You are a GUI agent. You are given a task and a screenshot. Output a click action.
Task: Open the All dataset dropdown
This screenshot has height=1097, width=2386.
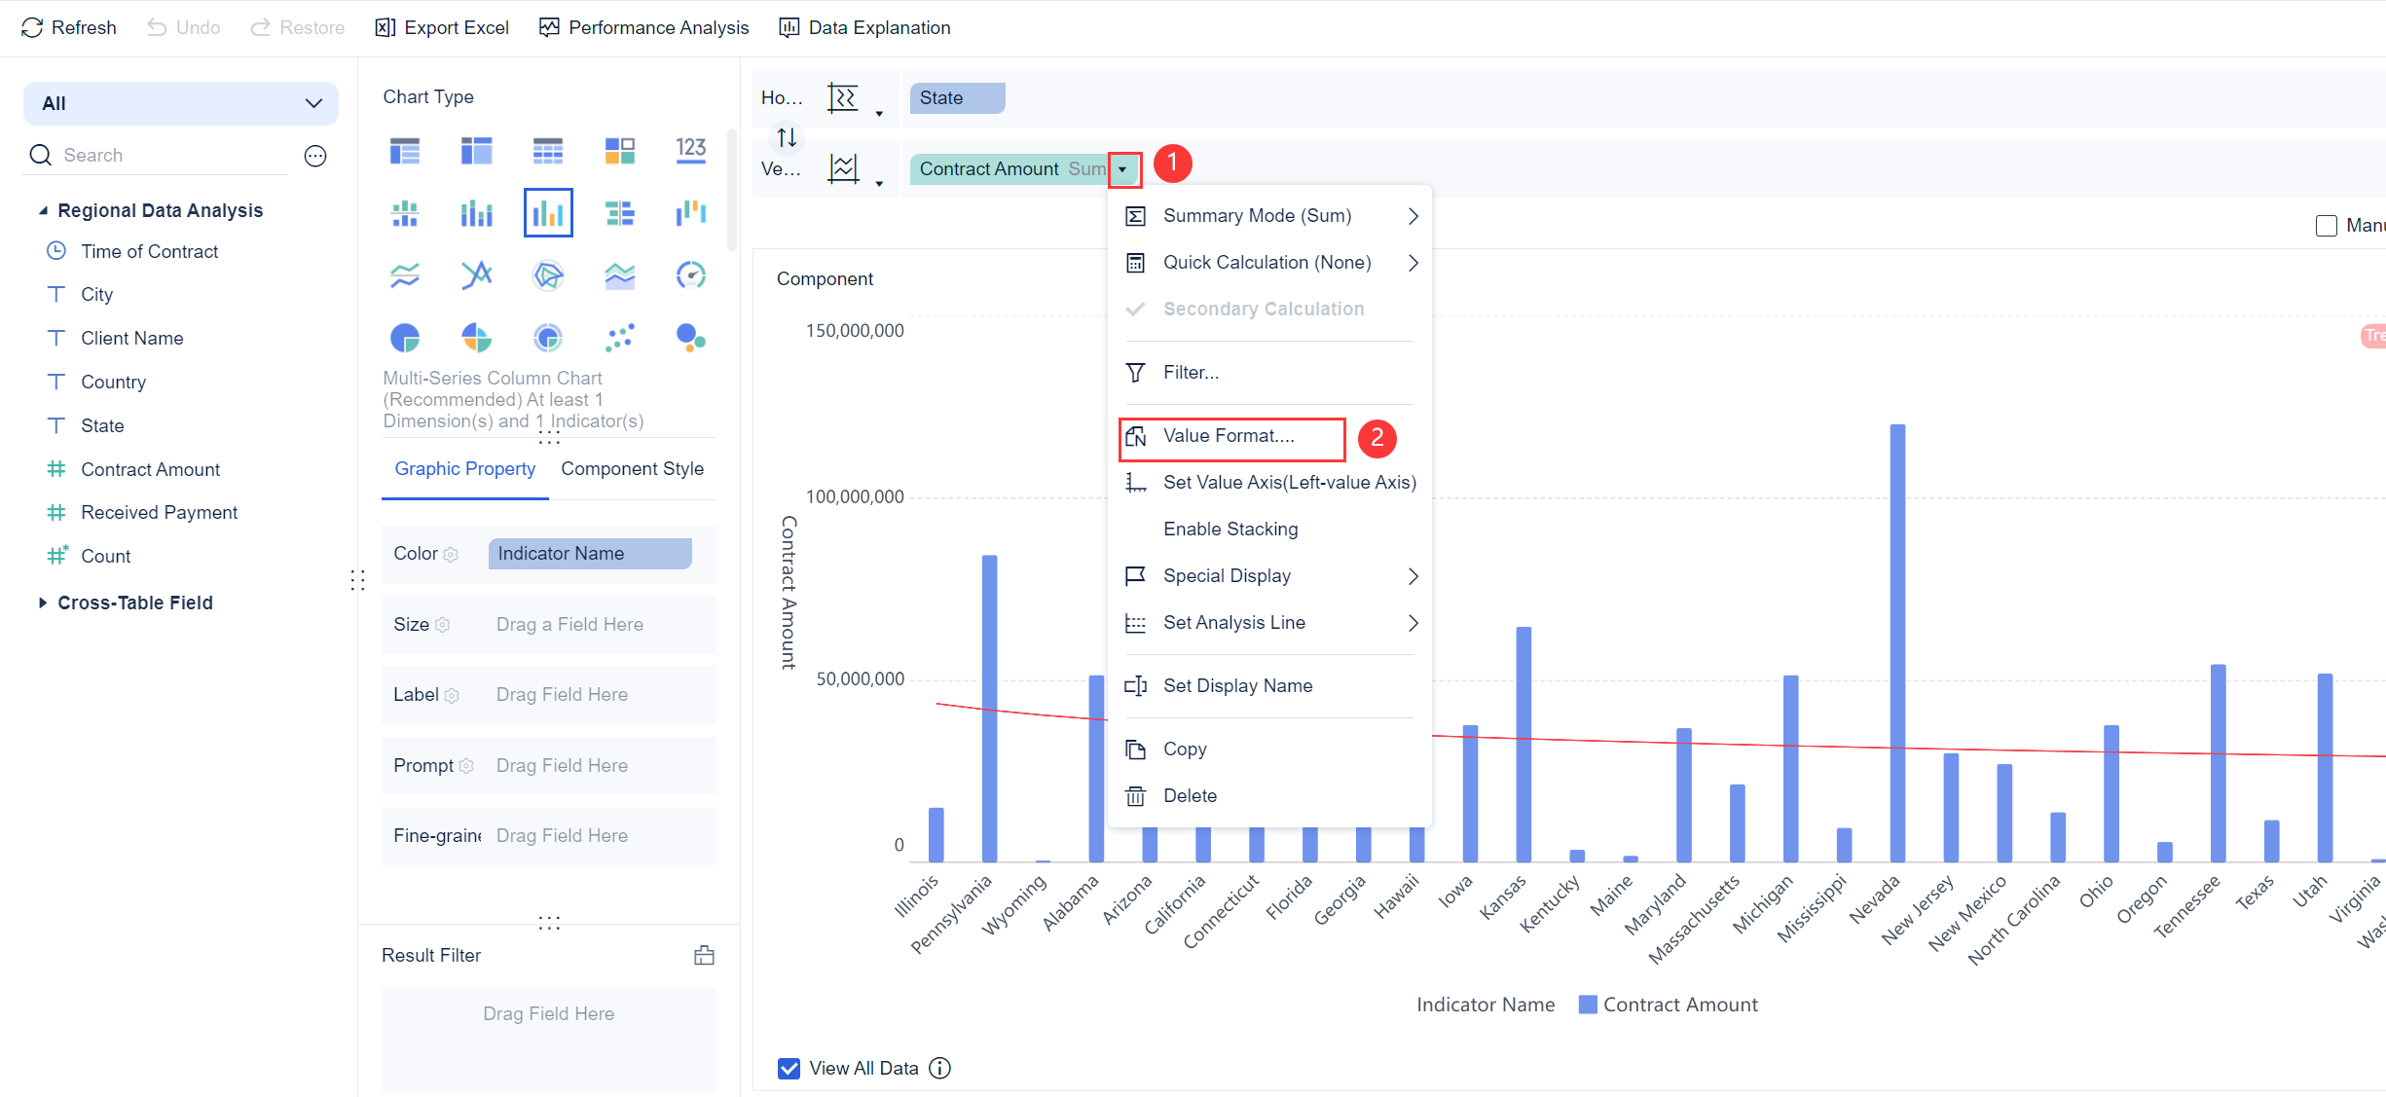pos(180,103)
